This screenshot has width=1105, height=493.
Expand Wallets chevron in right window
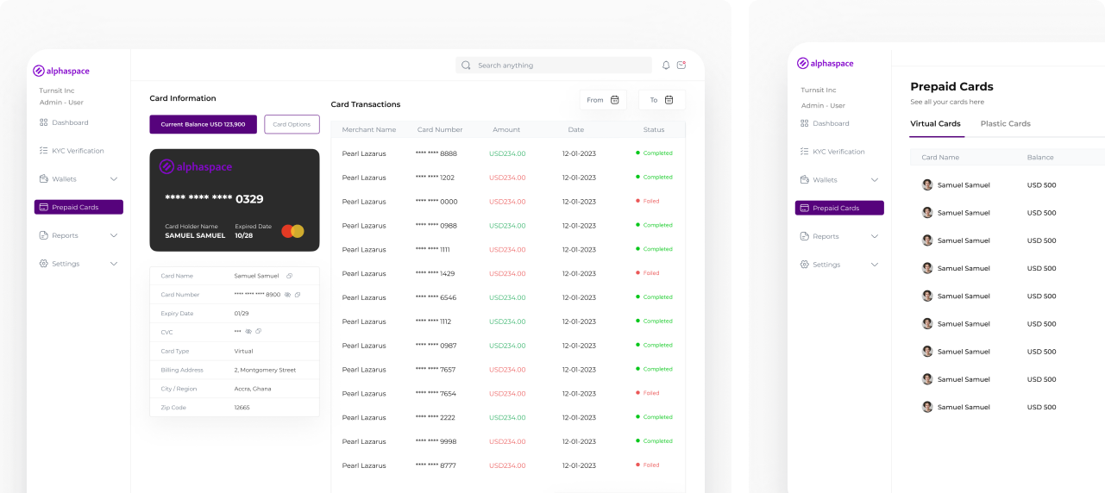875,180
